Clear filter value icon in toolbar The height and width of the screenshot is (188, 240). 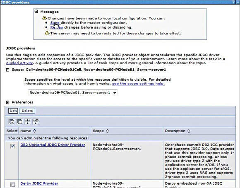(x=36, y=122)
